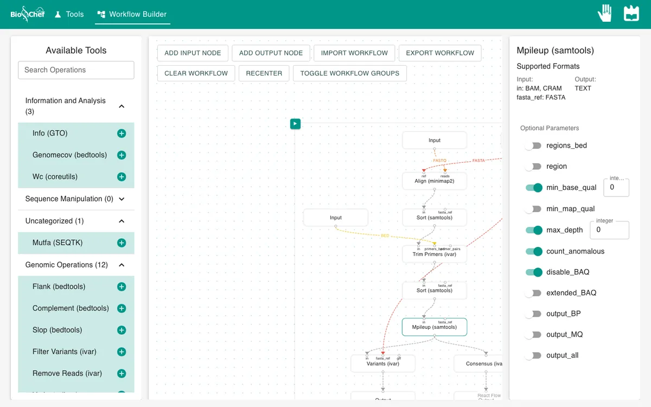Click the hand icon in header
The height and width of the screenshot is (407, 651).
coord(605,13)
